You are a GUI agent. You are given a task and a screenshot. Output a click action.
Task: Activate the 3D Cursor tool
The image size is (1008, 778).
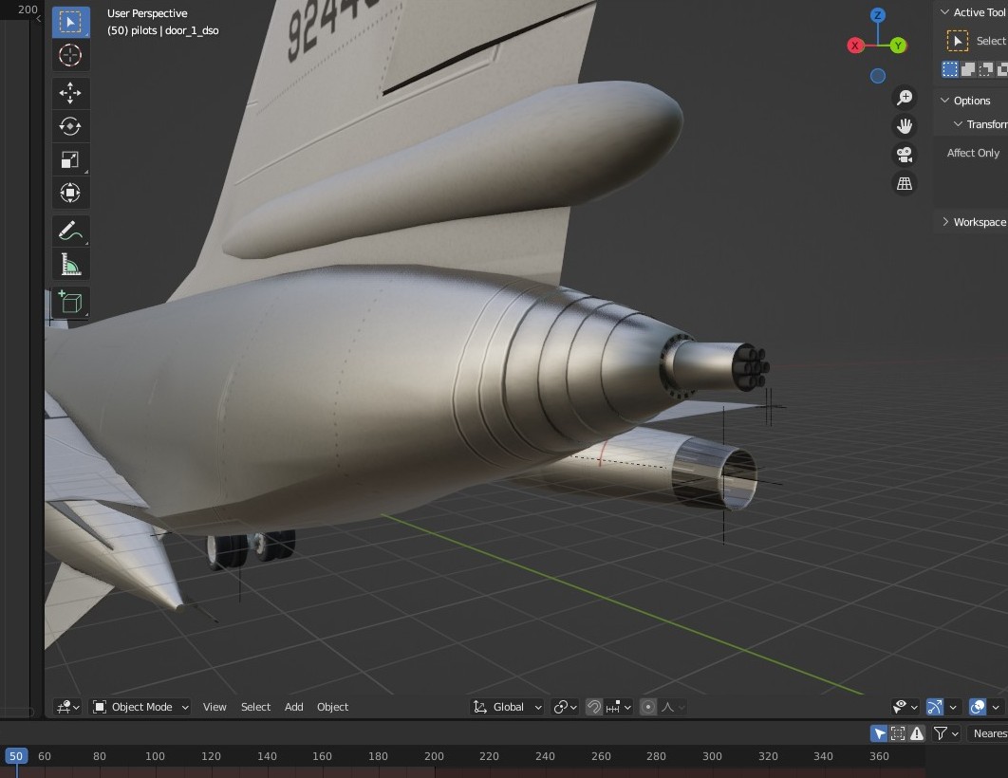pos(70,55)
